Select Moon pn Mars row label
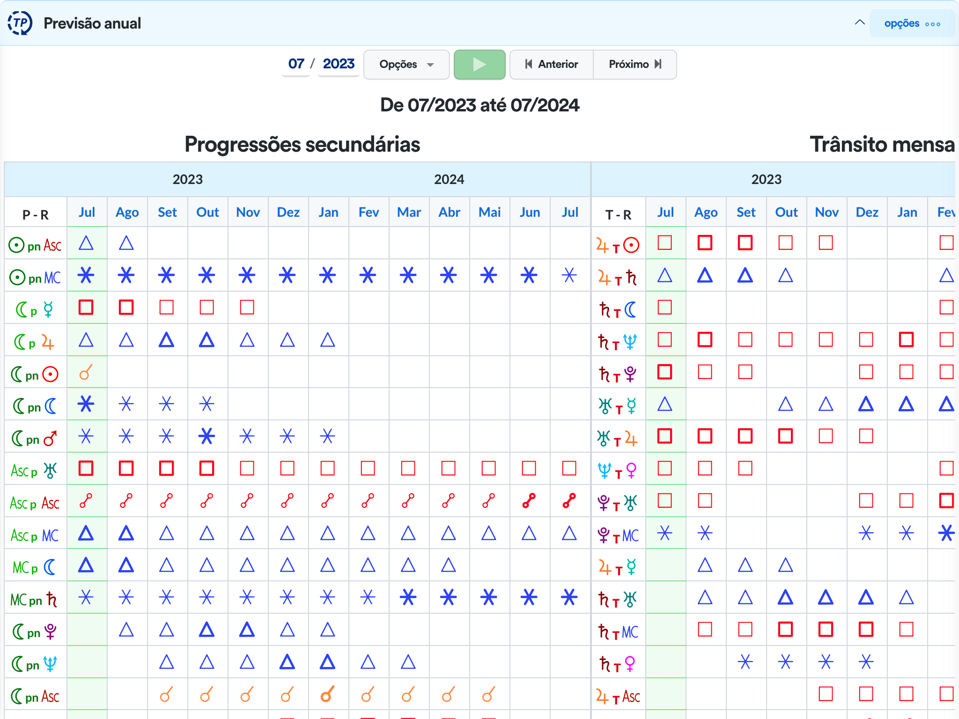 [35, 439]
